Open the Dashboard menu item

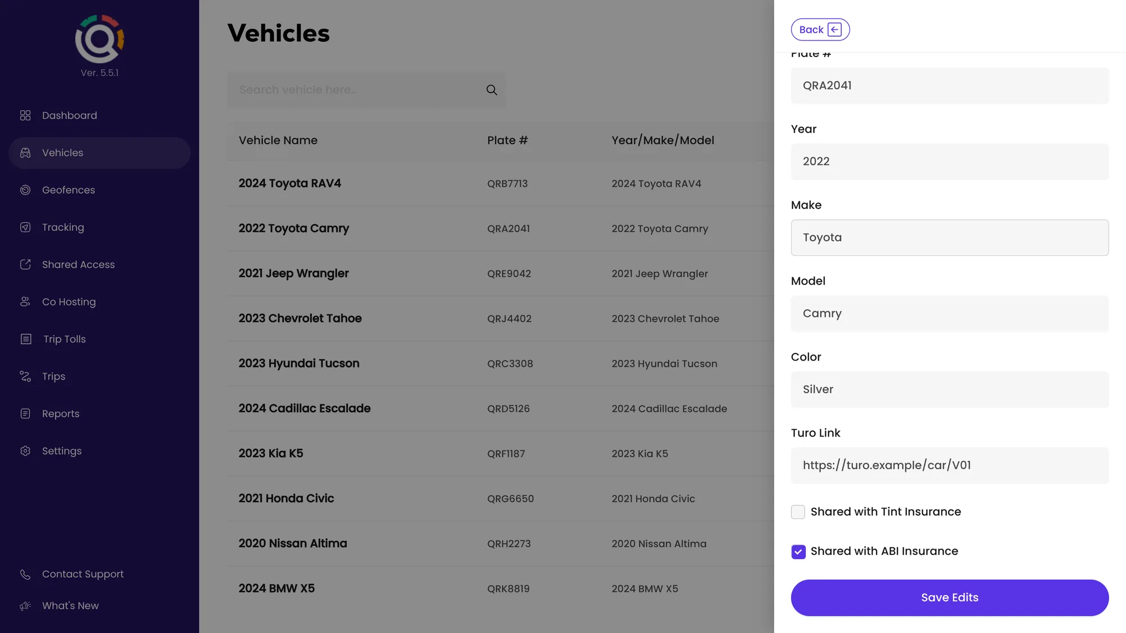pos(100,115)
